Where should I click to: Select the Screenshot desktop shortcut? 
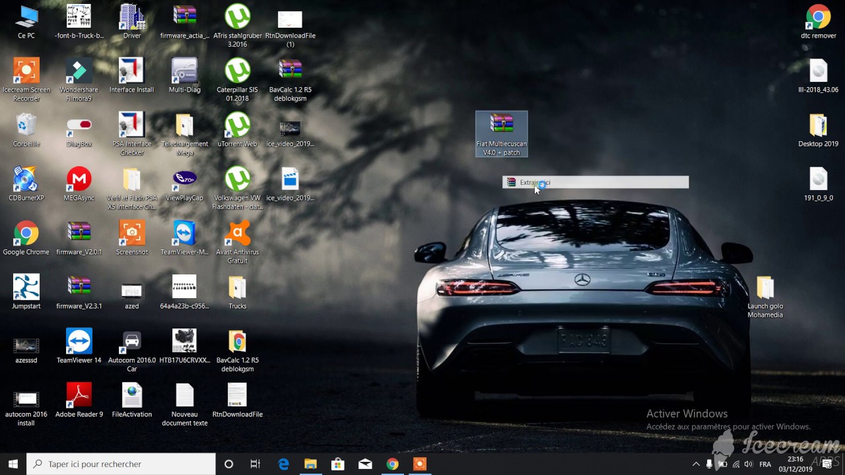coord(132,238)
